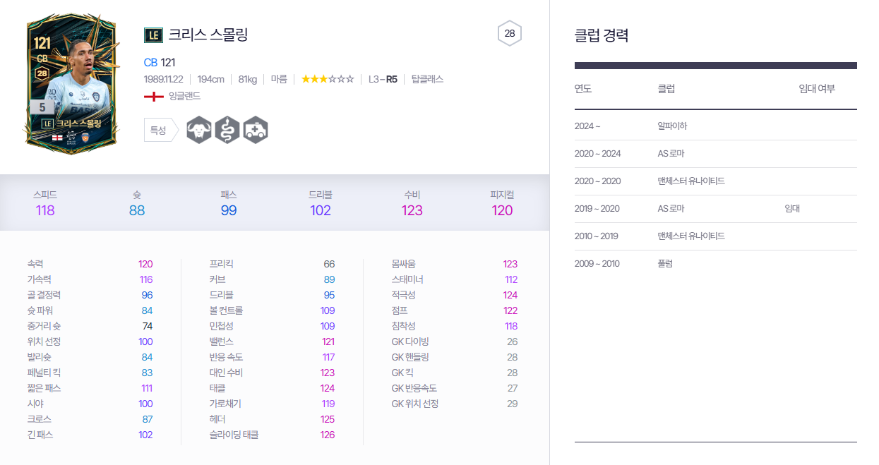Click the weight value 81kg

(x=248, y=79)
